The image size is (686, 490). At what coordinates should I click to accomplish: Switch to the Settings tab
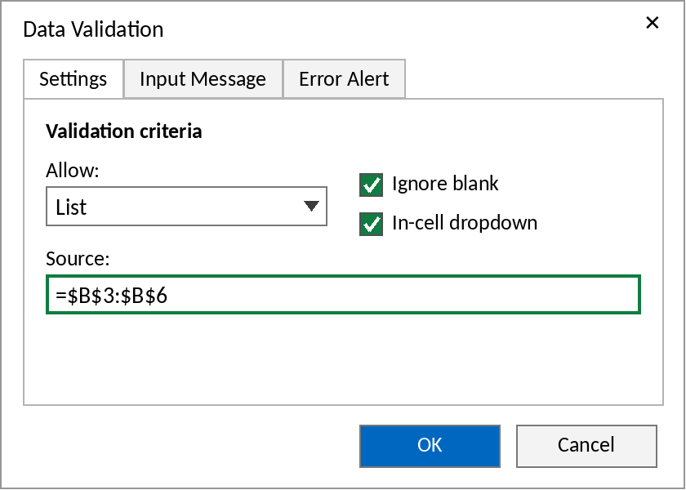pos(73,79)
